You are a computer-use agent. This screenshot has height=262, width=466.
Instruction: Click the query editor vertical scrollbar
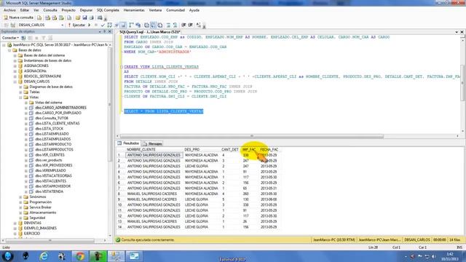point(462,83)
